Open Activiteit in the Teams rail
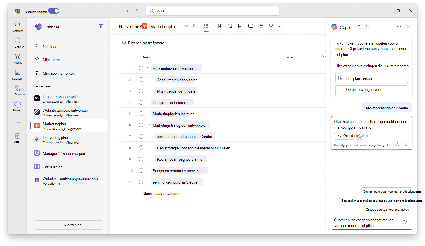The width and height of the screenshot is (425, 246). click(x=18, y=27)
